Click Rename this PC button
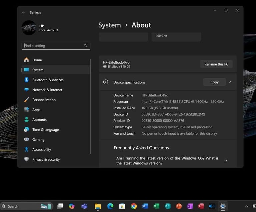256x212 pixels. click(216, 64)
